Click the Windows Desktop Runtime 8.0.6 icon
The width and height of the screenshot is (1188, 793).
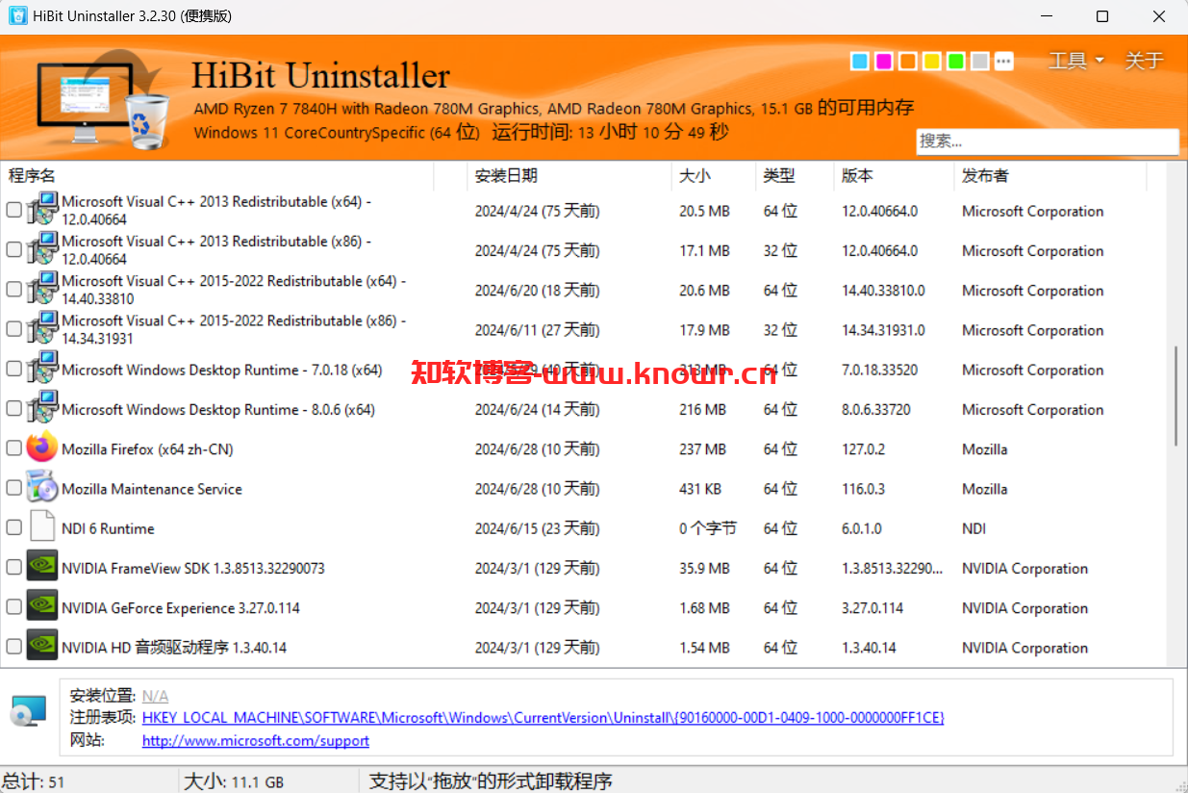click(x=42, y=408)
